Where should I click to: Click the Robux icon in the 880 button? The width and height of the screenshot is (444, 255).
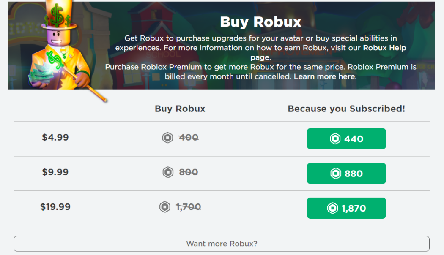(x=335, y=174)
